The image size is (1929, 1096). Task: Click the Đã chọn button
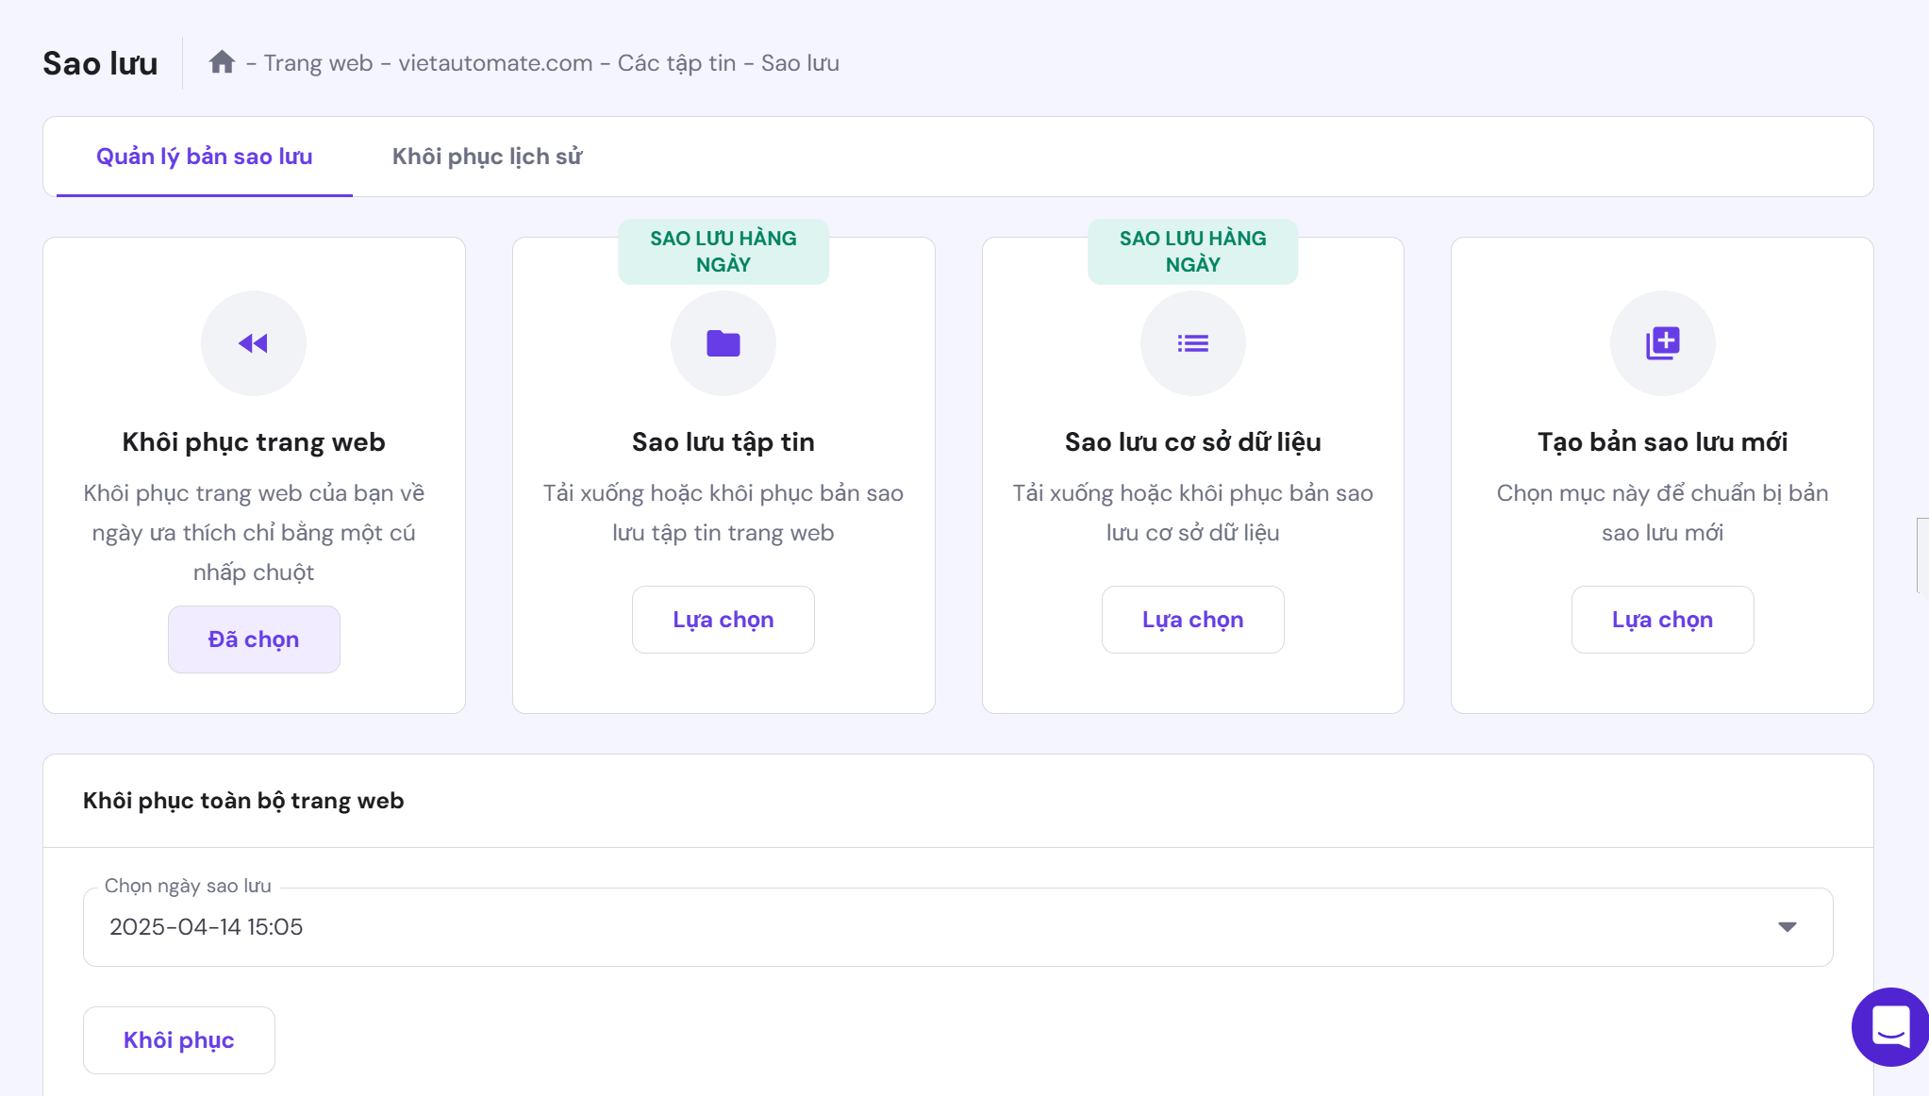(x=254, y=639)
